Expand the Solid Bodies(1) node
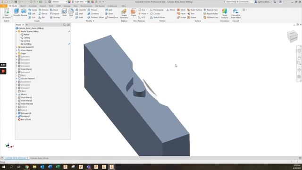Viewport: 302px width, 170px height. 17,47
